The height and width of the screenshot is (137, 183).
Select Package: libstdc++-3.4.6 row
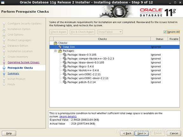114,70
